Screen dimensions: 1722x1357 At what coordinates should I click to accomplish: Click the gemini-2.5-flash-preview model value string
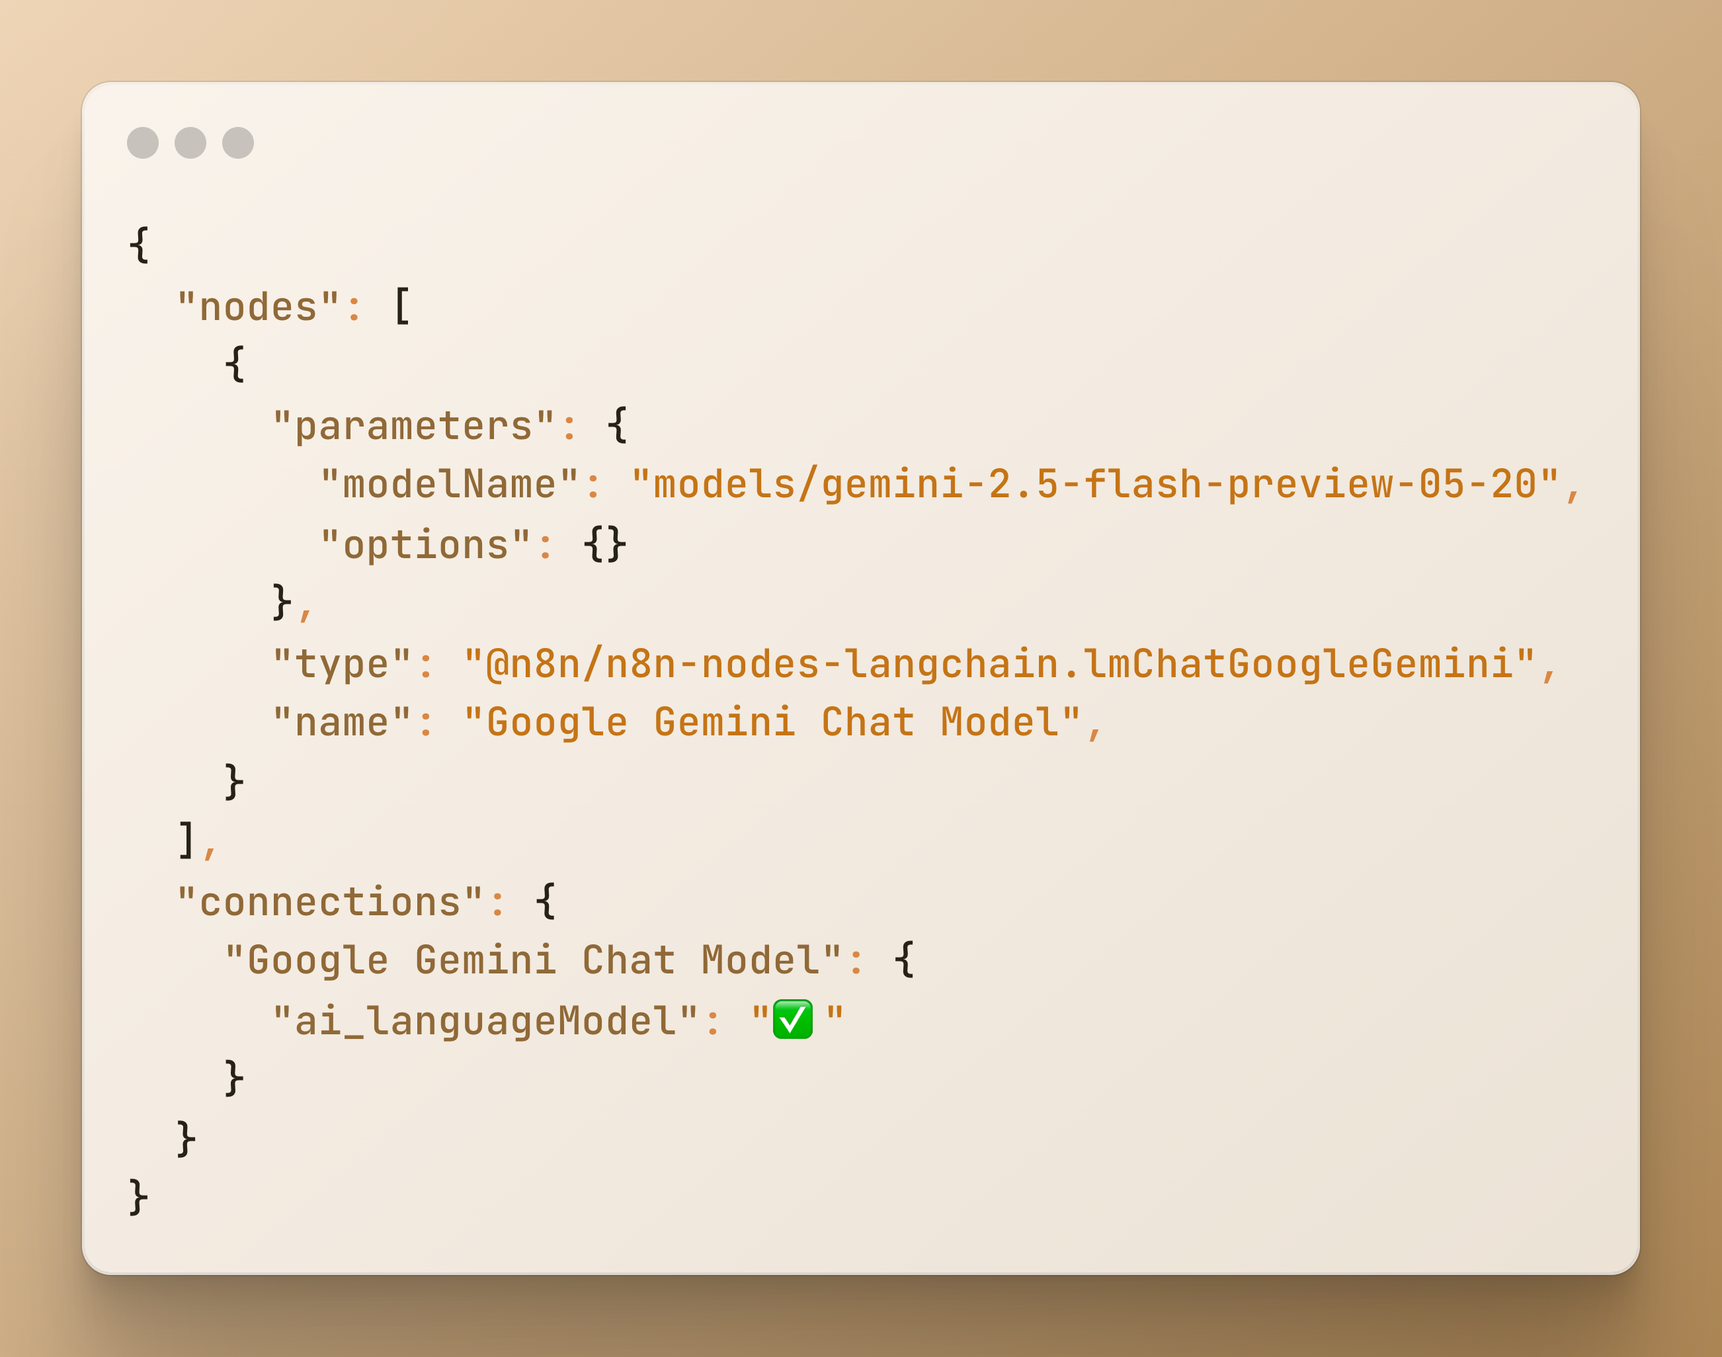[1095, 485]
